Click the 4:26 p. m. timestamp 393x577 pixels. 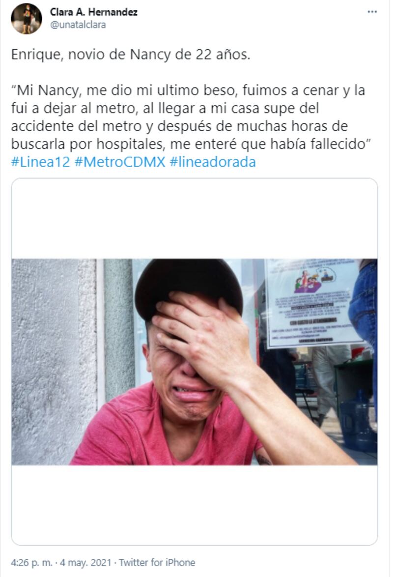tap(31, 563)
